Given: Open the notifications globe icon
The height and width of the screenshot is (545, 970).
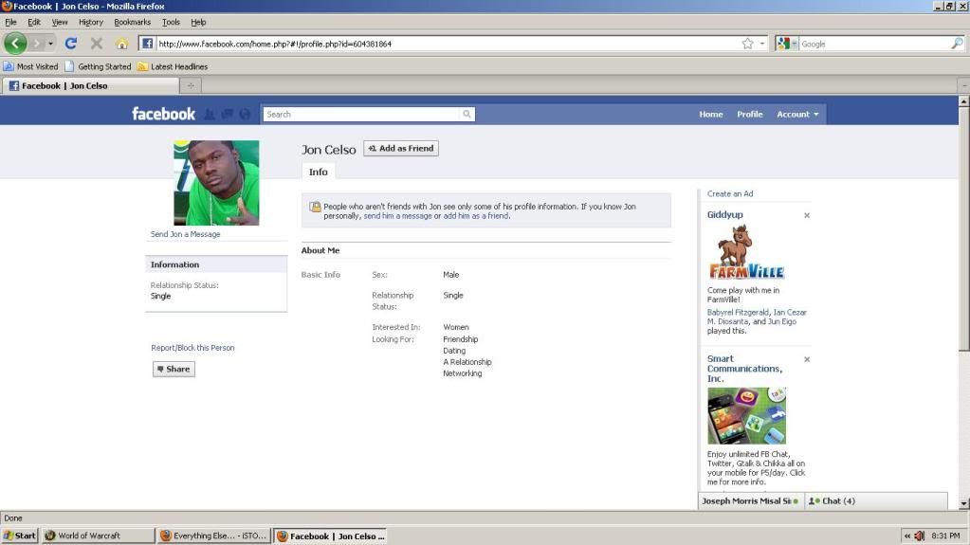Looking at the screenshot, I should click(x=245, y=114).
